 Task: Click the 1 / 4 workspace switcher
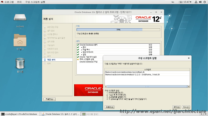point(204,114)
